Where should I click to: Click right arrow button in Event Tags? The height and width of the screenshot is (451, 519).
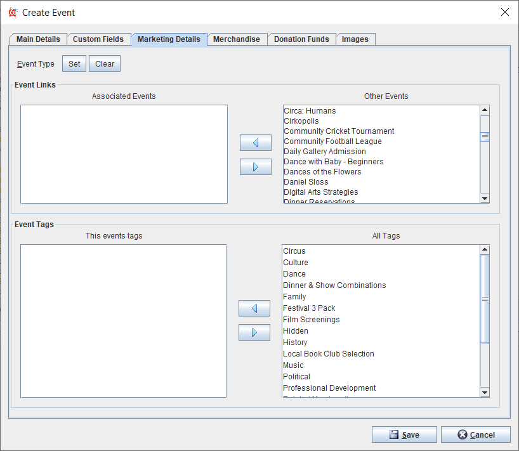[x=254, y=332]
